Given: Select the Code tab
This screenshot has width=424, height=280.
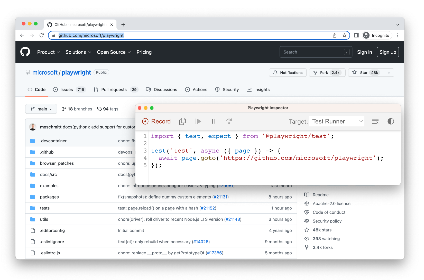Looking at the screenshot, I should 36,89.
